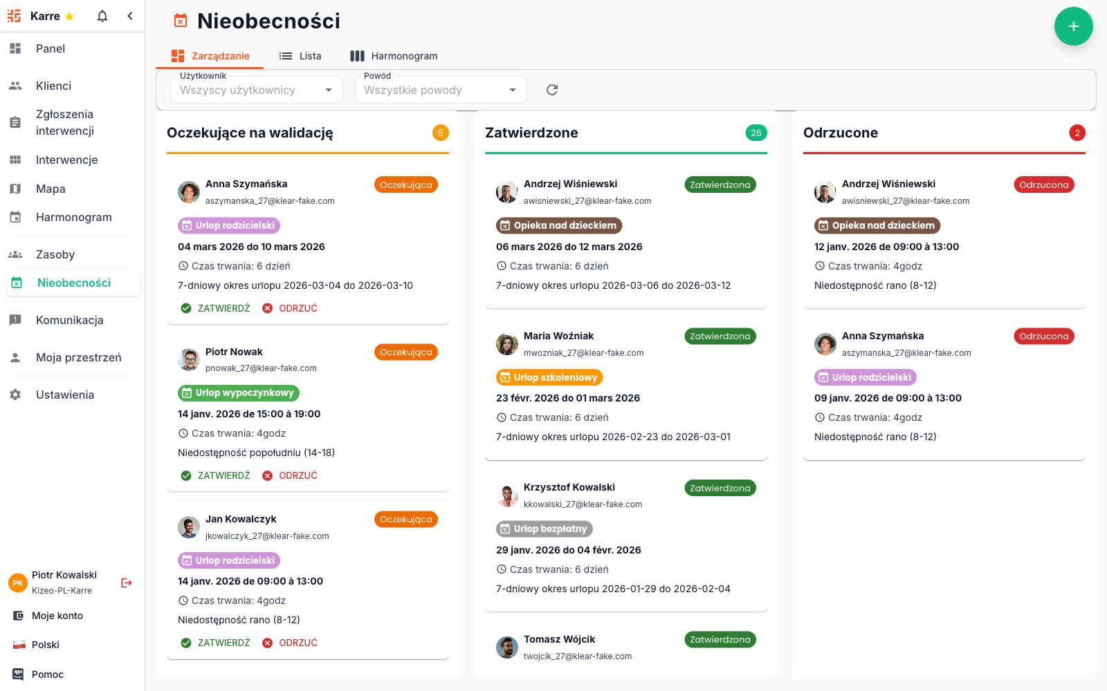The width and height of the screenshot is (1107, 691).
Task: Collapse the sidebar with the chevron arrow
Action: pos(130,16)
